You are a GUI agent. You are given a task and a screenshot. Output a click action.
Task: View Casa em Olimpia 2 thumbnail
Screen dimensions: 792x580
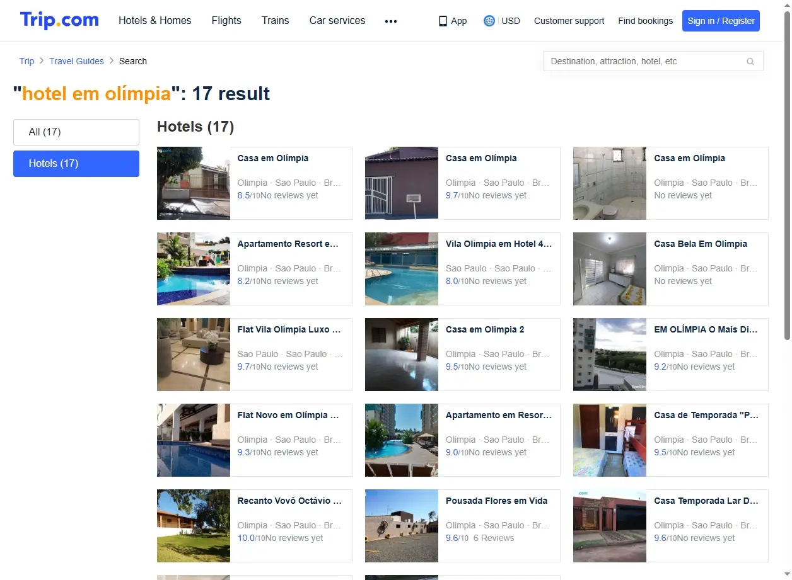(402, 355)
